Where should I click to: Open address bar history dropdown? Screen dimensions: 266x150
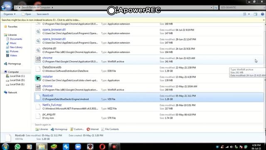click(x=212, y=7)
